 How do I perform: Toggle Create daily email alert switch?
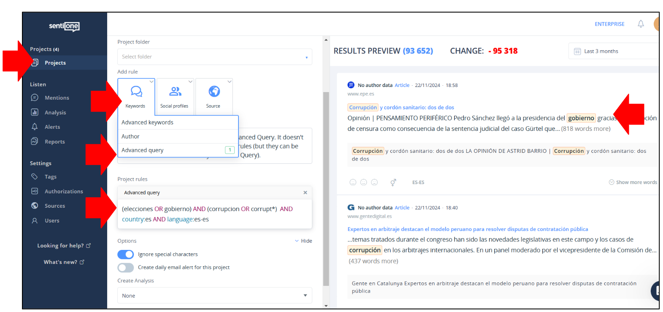tap(125, 268)
